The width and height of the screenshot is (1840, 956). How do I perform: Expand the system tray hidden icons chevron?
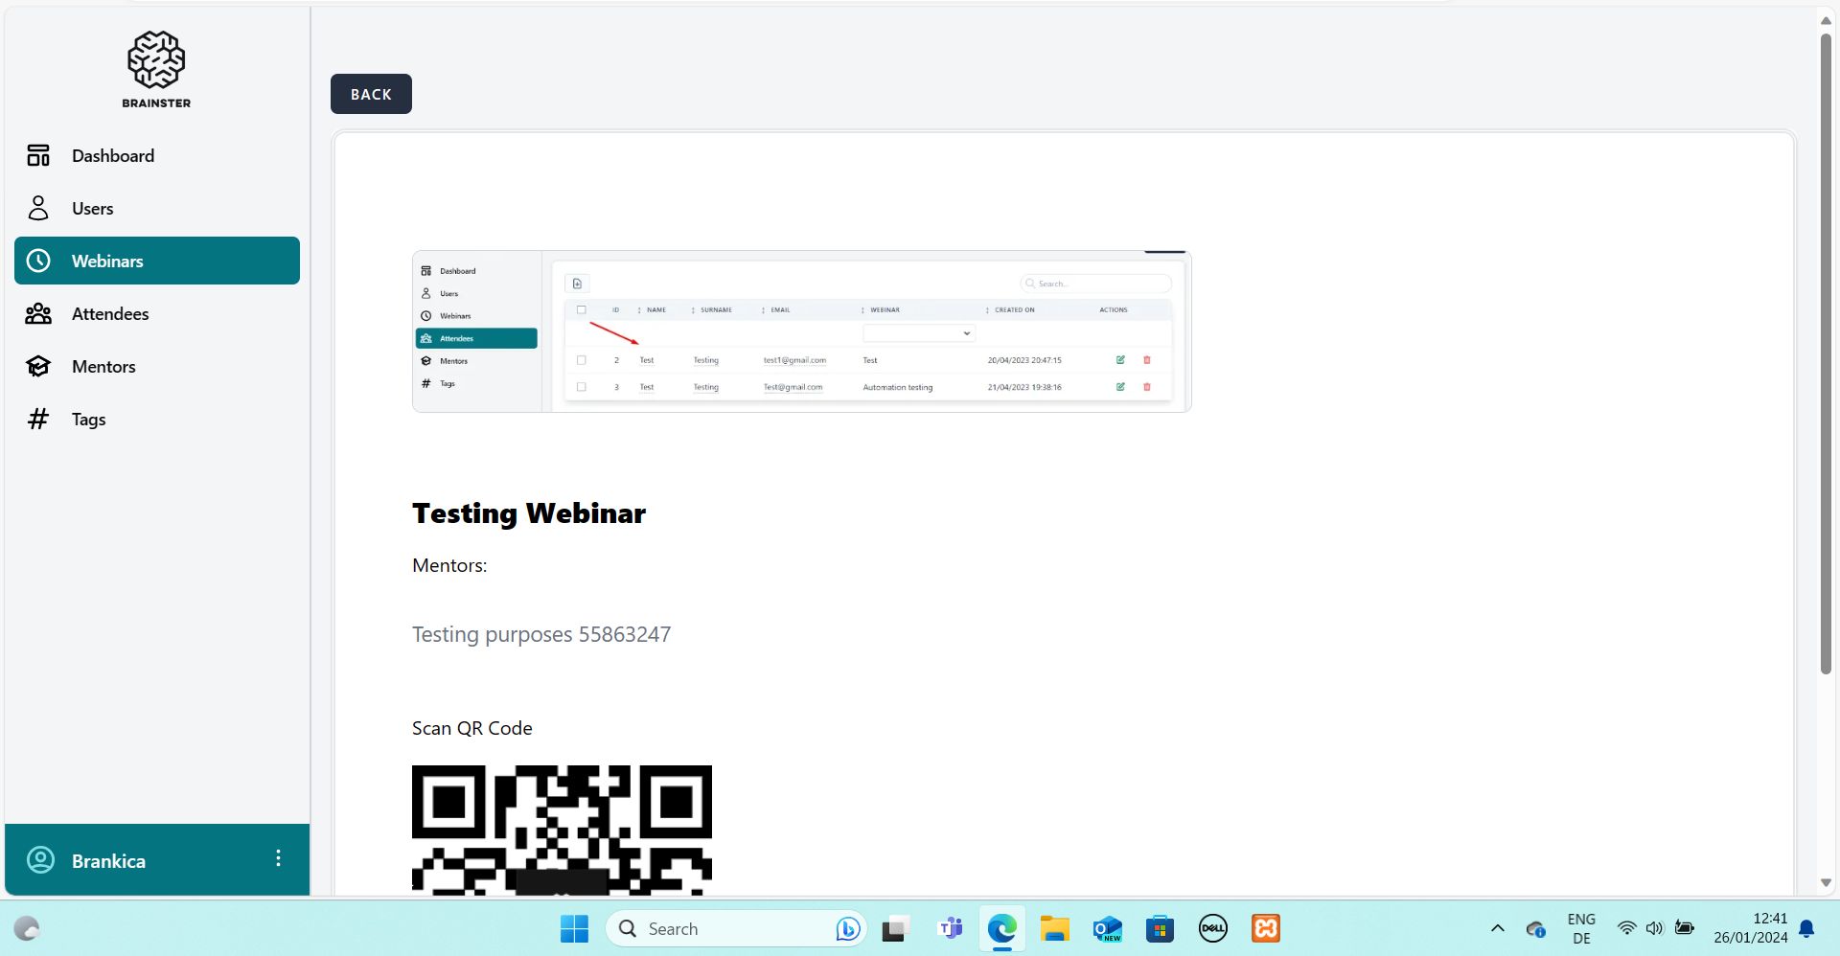pos(1497,928)
